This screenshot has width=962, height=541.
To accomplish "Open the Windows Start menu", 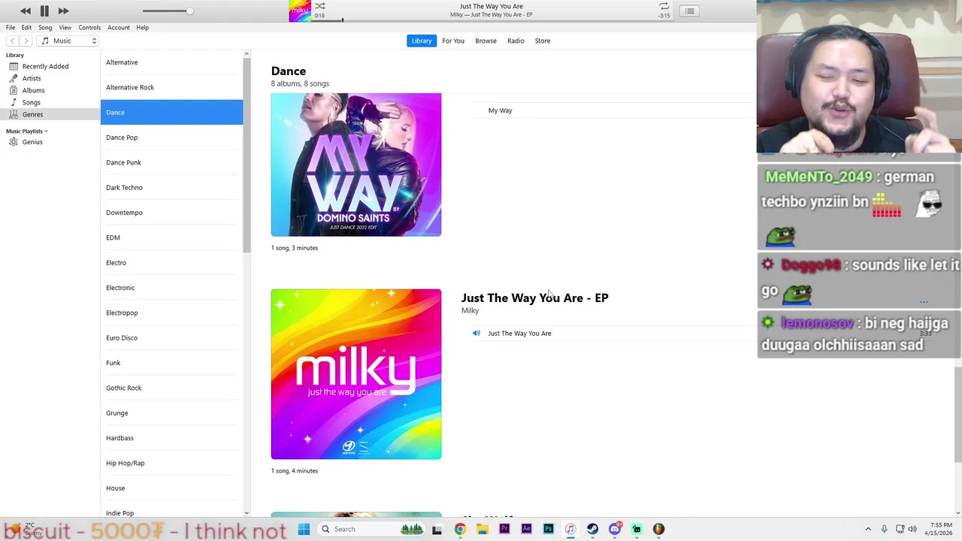I will coord(304,529).
